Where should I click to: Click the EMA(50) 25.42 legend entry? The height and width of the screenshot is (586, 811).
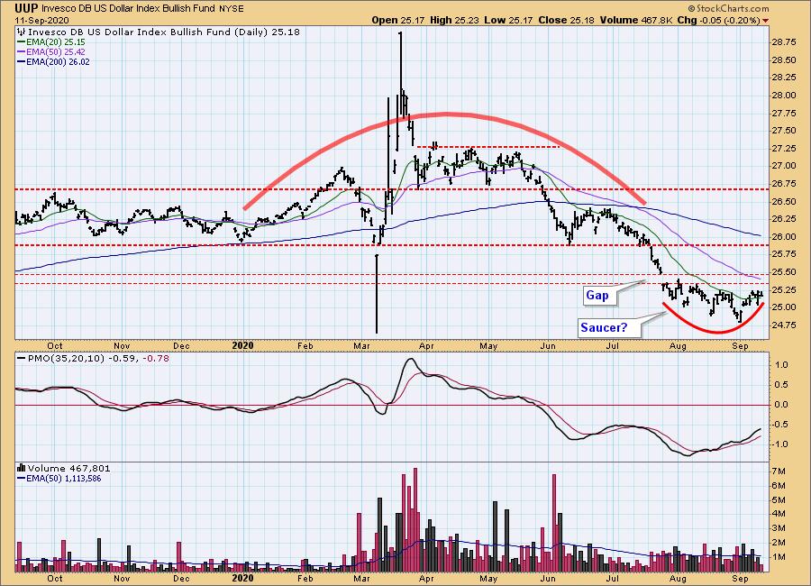point(56,51)
